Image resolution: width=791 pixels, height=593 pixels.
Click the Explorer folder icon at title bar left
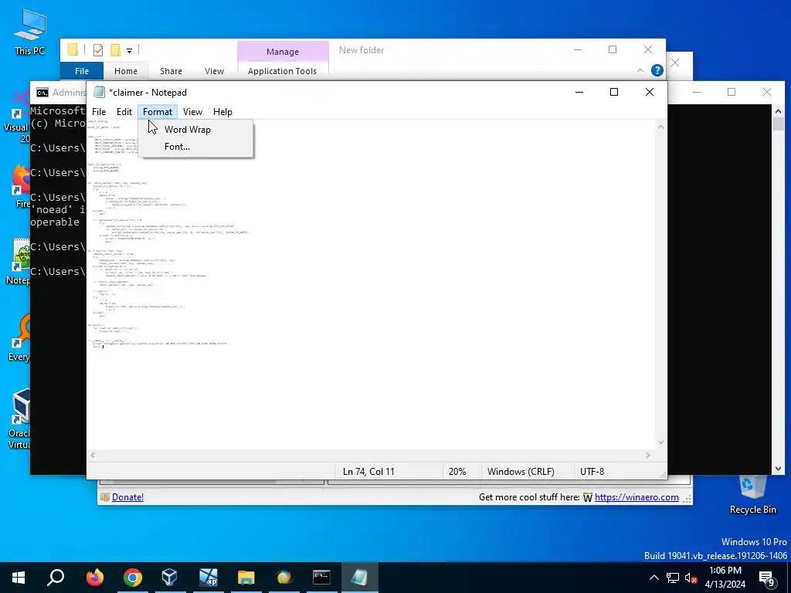pos(73,49)
